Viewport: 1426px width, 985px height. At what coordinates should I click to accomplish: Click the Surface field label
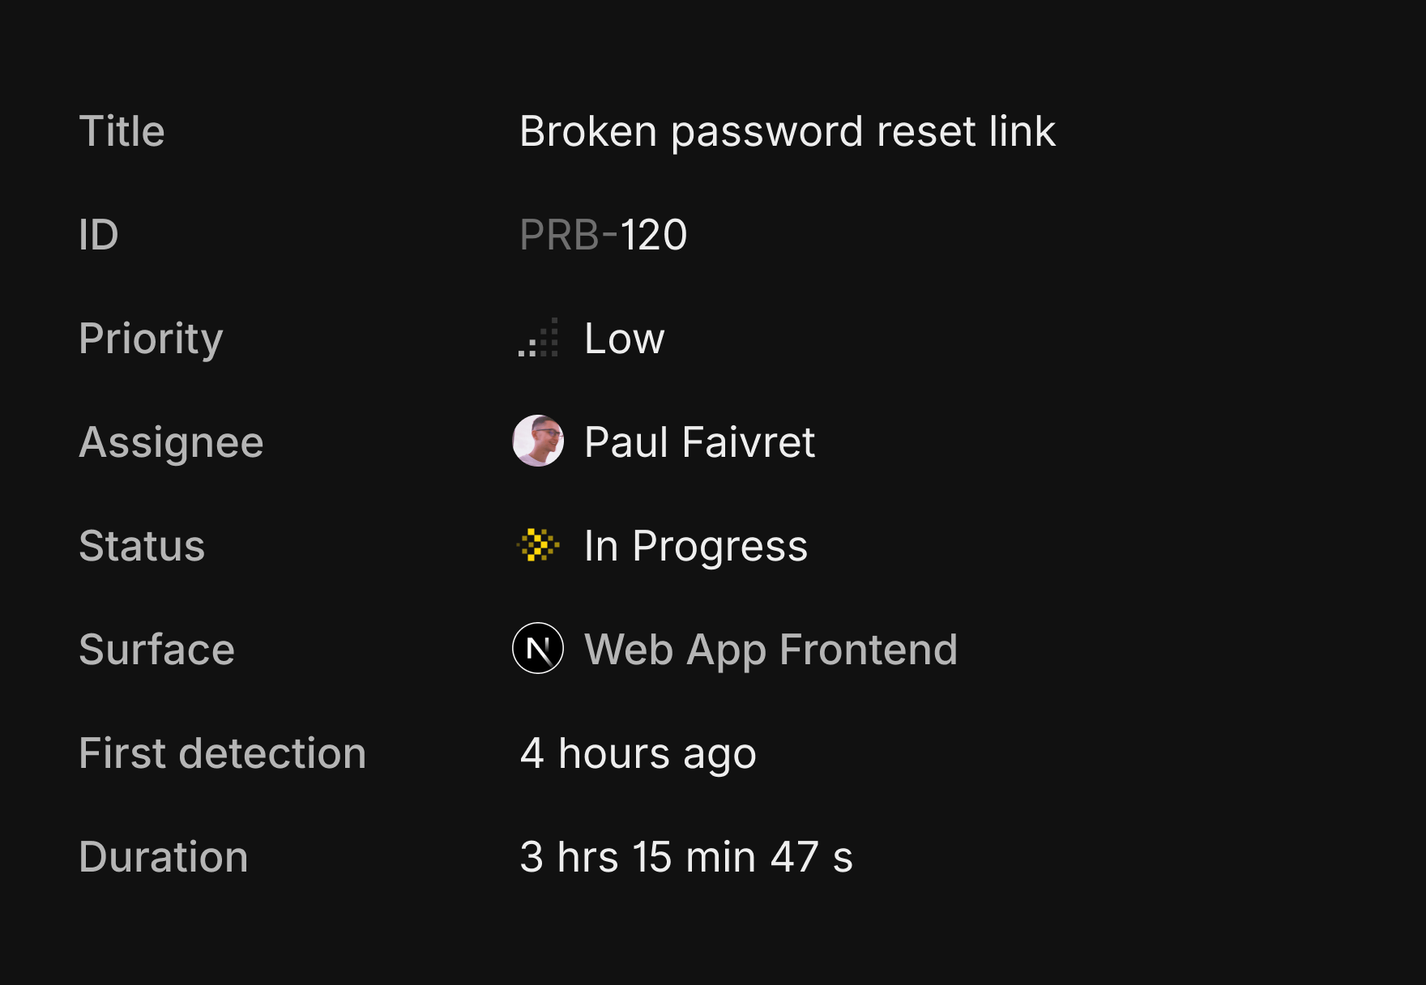click(156, 650)
